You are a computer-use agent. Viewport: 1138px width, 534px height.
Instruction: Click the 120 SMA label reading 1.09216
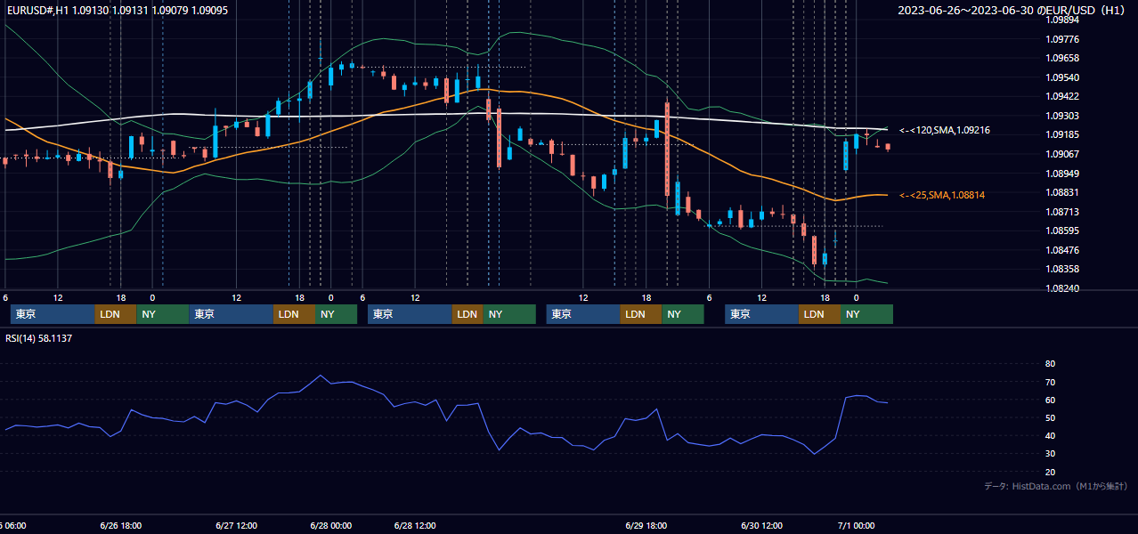(945, 131)
